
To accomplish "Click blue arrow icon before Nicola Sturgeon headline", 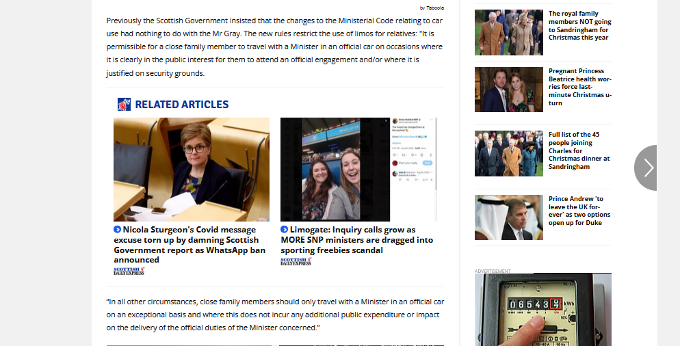I will pyautogui.click(x=117, y=229).
